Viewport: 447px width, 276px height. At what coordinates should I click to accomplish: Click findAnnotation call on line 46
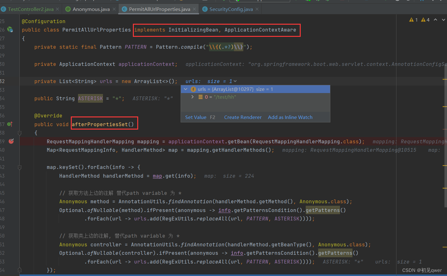(x=190, y=202)
